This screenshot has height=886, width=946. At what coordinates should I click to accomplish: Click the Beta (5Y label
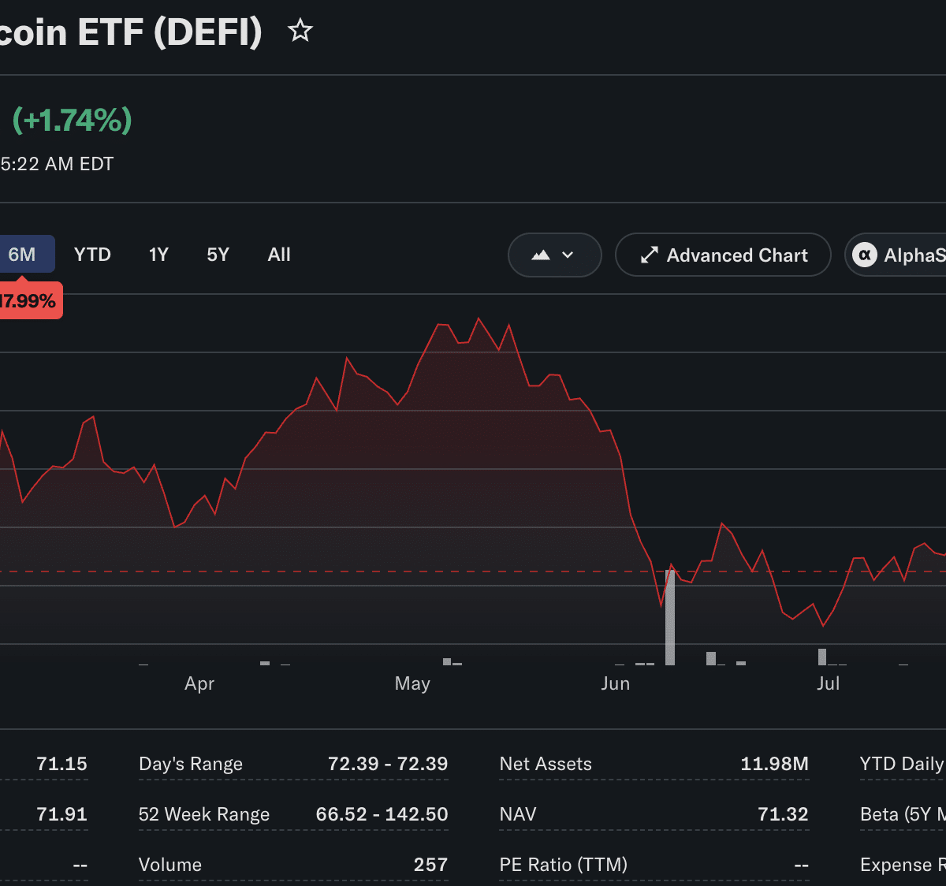point(903,814)
